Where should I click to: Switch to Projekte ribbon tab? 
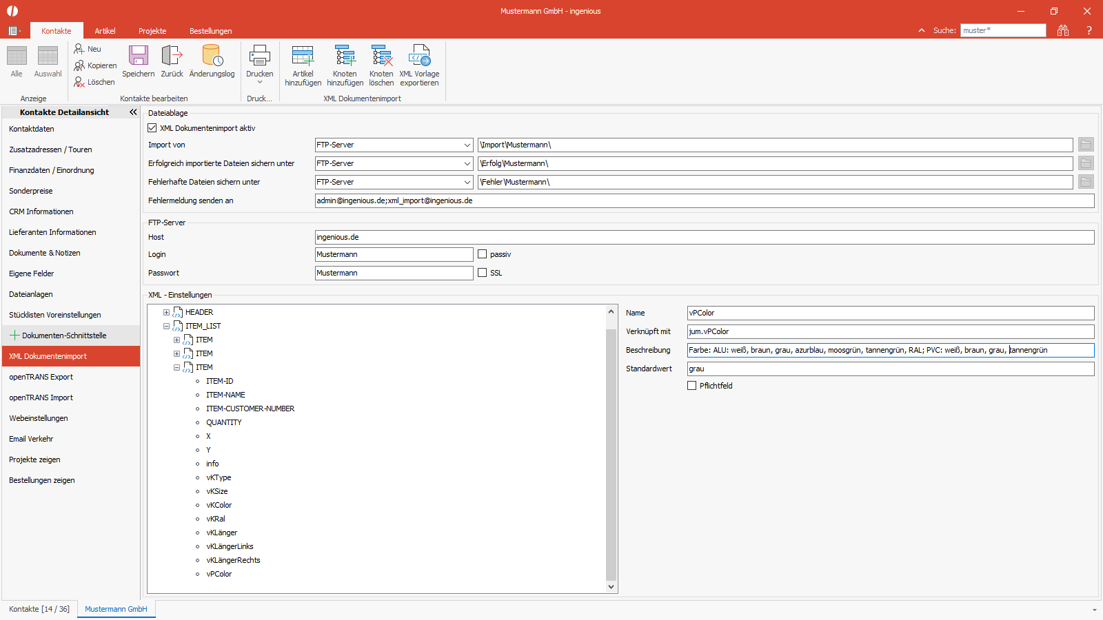click(x=152, y=31)
